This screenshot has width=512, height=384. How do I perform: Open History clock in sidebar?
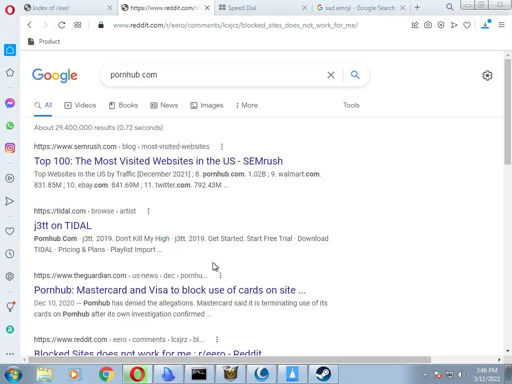[10, 253]
